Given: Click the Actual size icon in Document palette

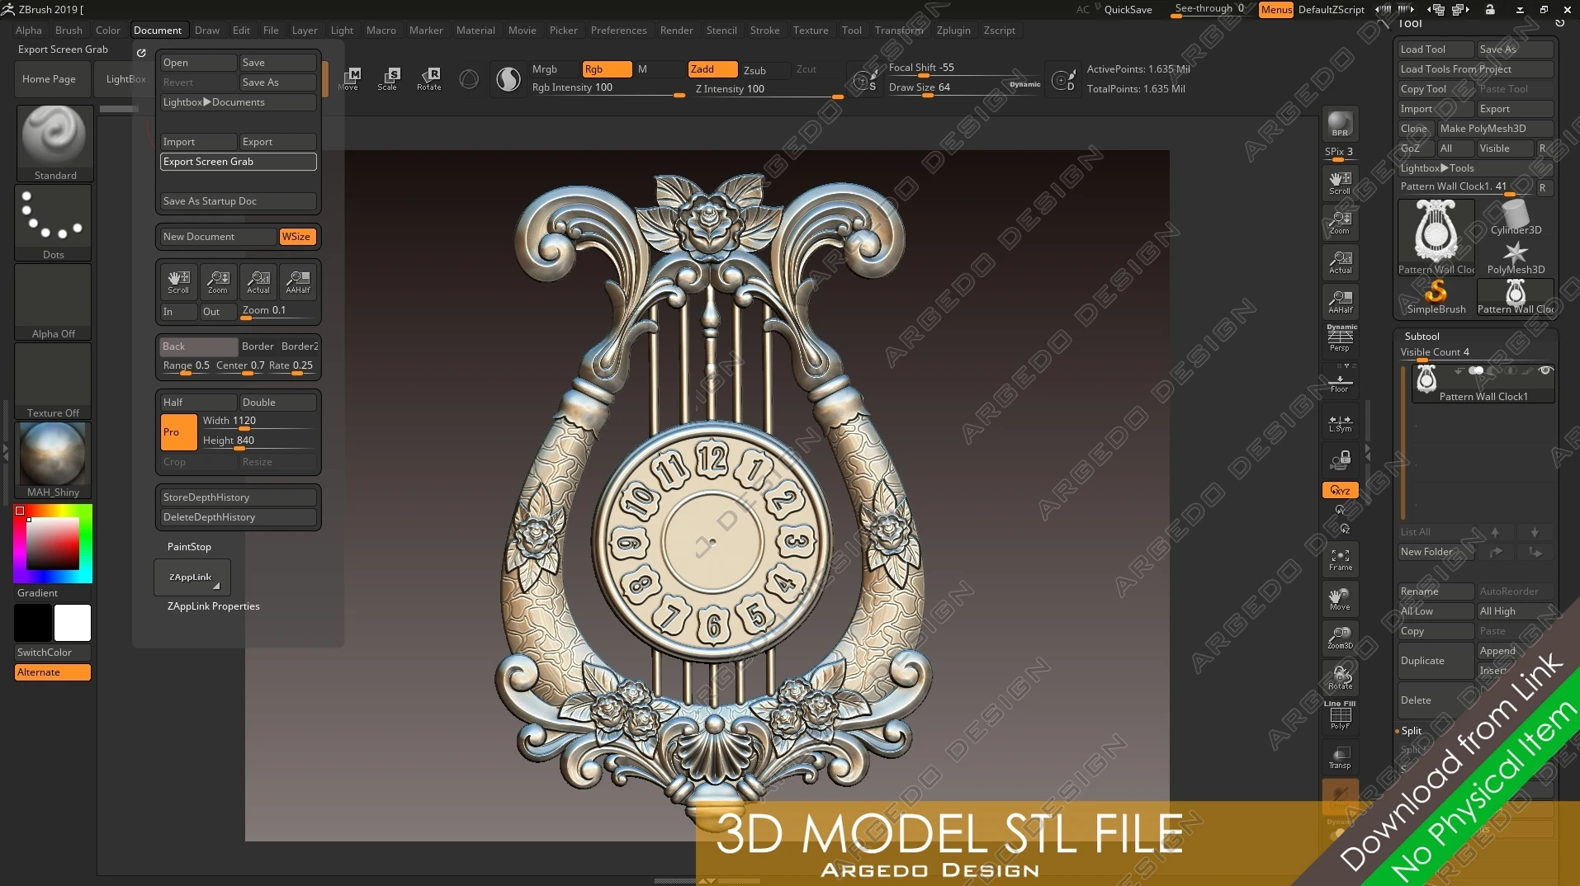Looking at the screenshot, I should (258, 281).
